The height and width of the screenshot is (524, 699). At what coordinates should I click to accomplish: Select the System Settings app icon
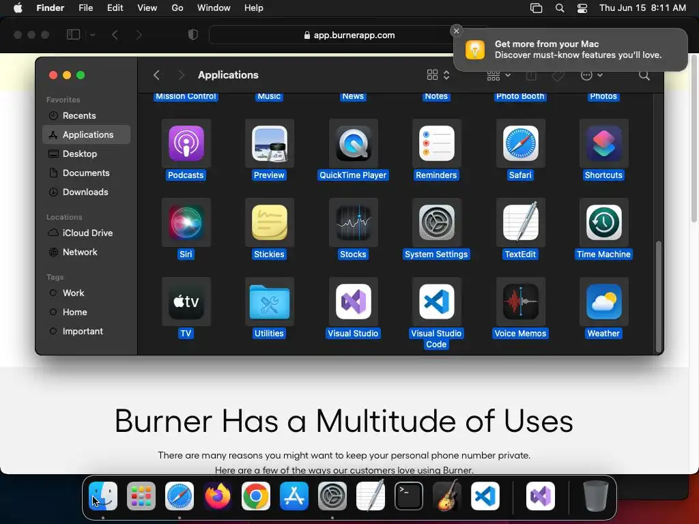point(436,222)
